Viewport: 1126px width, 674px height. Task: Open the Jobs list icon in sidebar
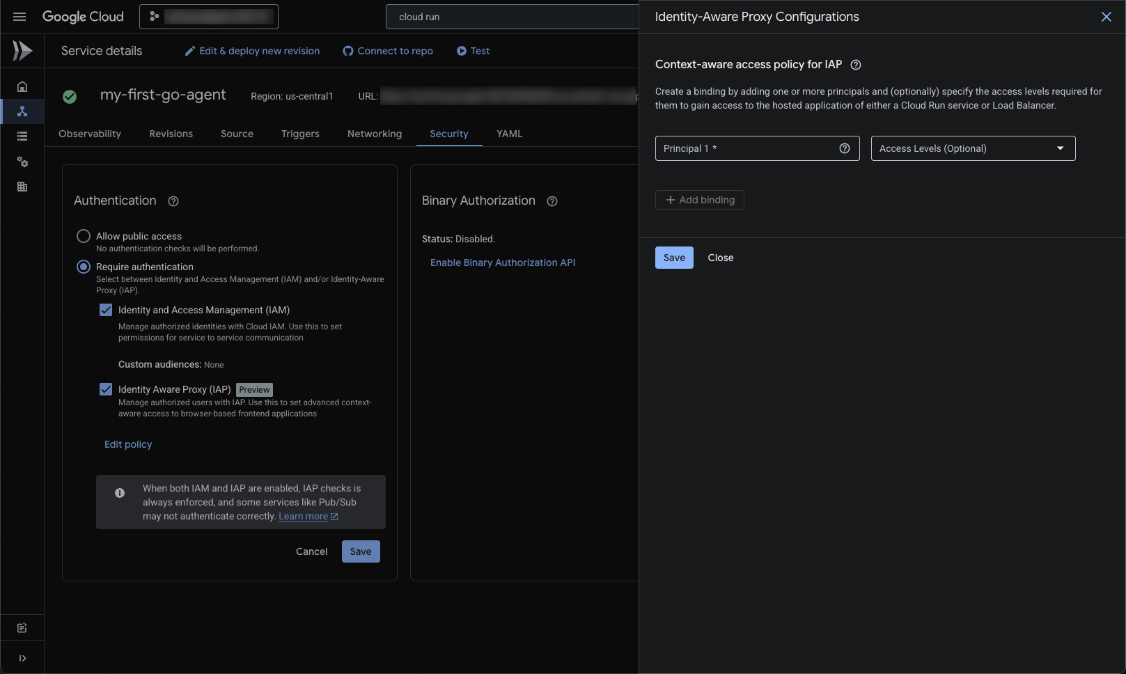[x=22, y=136]
